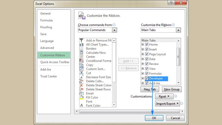Click the Delete Sheet Rows icon
Screen dimensions: 222x125
coord(82,89)
